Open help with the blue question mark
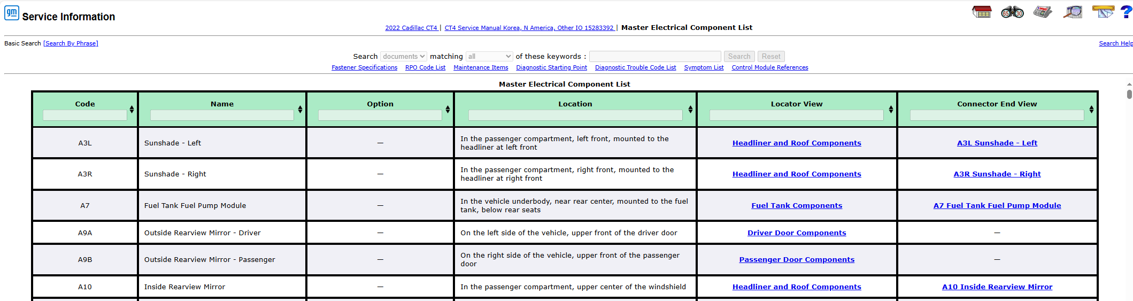Image resolution: width=1133 pixels, height=301 pixels. [1126, 12]
